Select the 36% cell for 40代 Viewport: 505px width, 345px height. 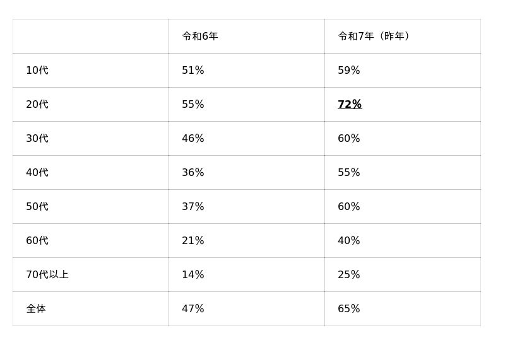pos(193,173)
